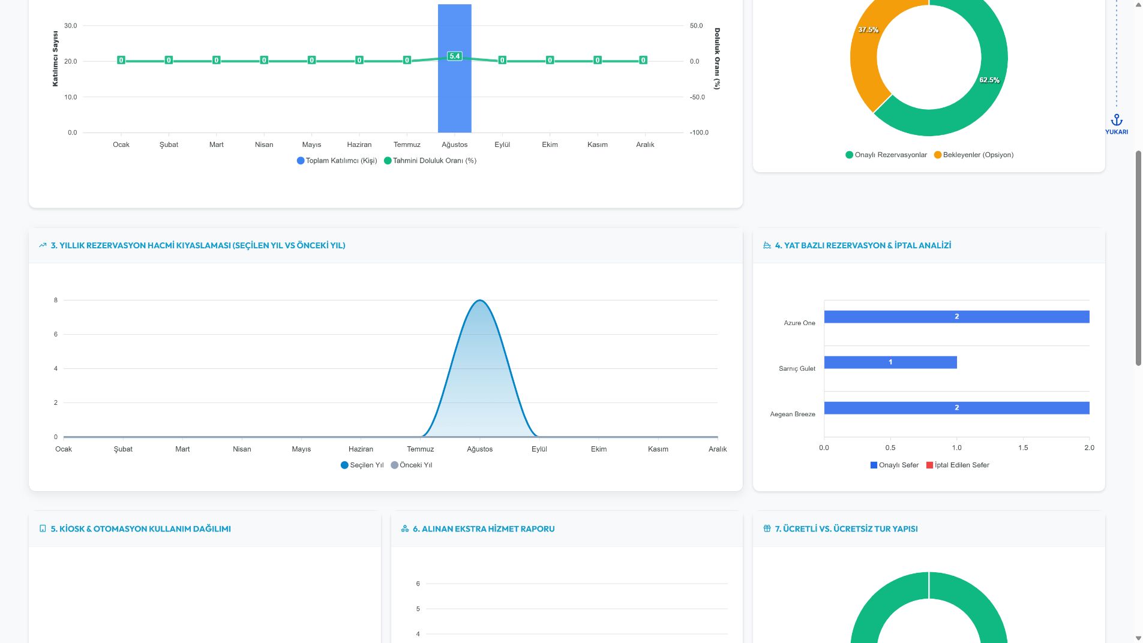The height and width of the screenshot is (643, 1143).
Task: Click the gift icon beside section 7 title
Action: 767,528
